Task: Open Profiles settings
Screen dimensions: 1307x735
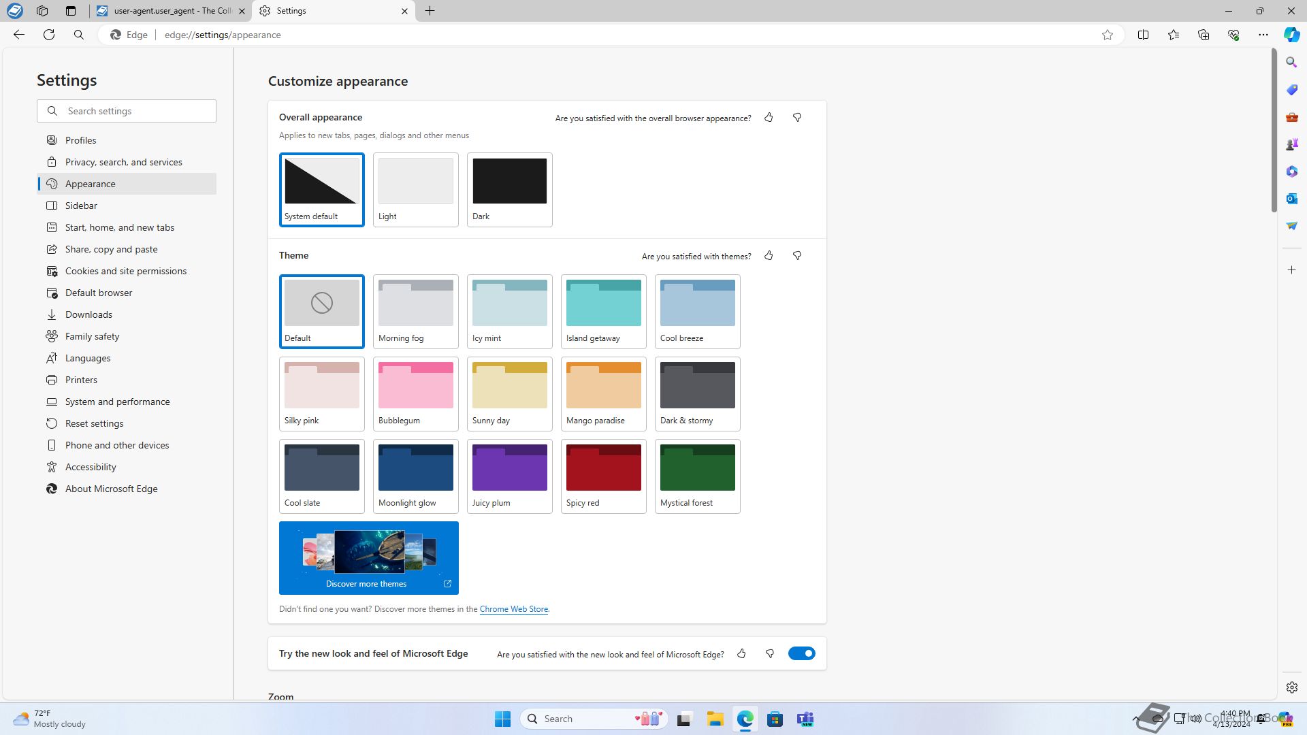Action: pyautogui.click(x=127, y=140)
